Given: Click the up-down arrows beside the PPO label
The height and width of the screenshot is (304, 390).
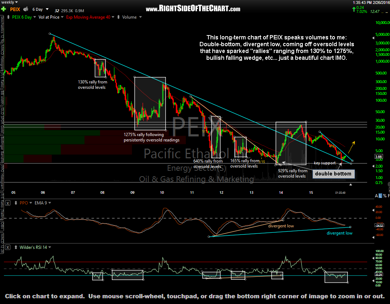Looking at the screenshot, I should point(16,203).
